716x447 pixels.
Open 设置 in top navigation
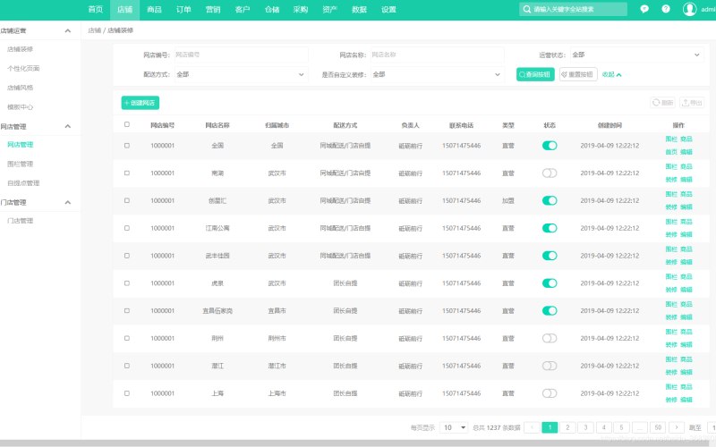388,10
